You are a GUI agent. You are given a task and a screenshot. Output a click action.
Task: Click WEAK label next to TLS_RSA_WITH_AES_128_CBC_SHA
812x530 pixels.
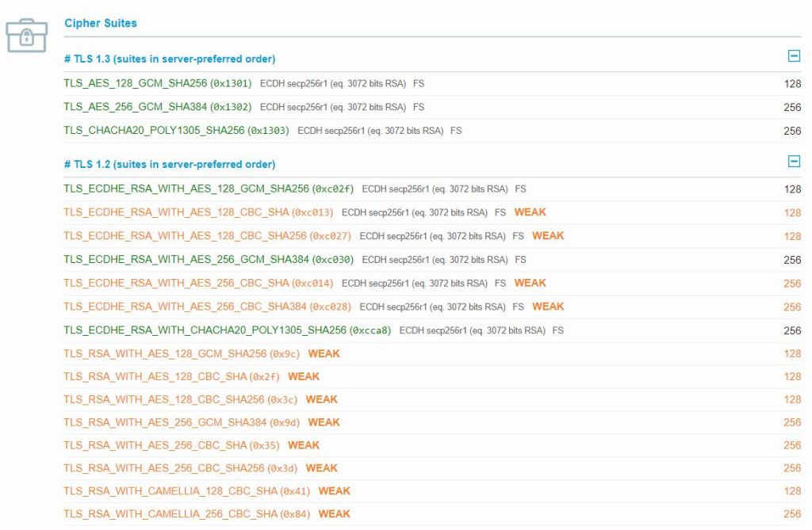[304, 376]
